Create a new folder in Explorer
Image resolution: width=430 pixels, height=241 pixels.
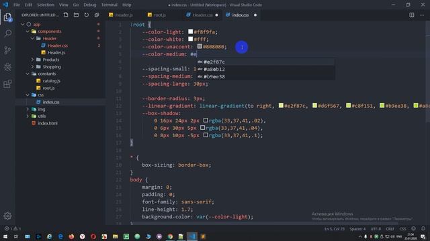point(76,15)
